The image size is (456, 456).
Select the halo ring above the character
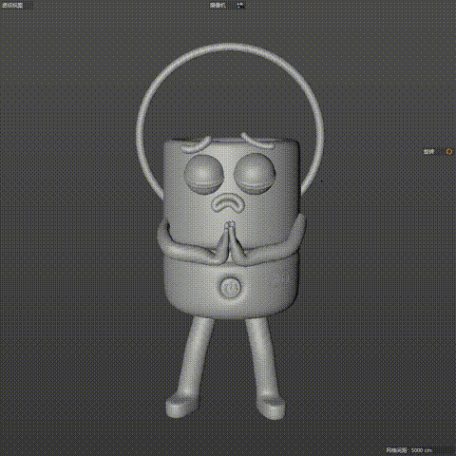(x=230, y=47)
